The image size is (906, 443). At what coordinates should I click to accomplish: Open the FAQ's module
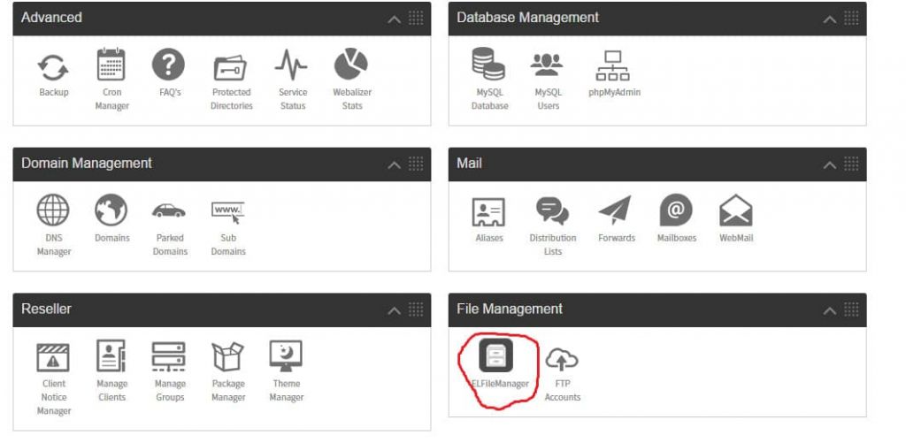pyautogui.click(x=169, y=73)
